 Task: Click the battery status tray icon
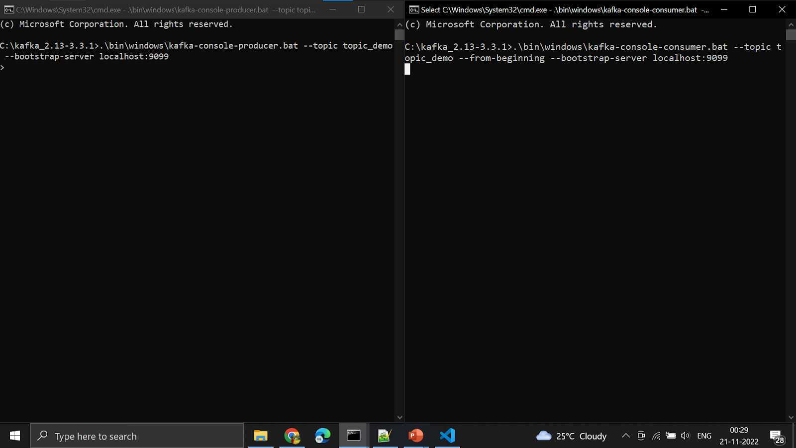click(x=671, y=436)
